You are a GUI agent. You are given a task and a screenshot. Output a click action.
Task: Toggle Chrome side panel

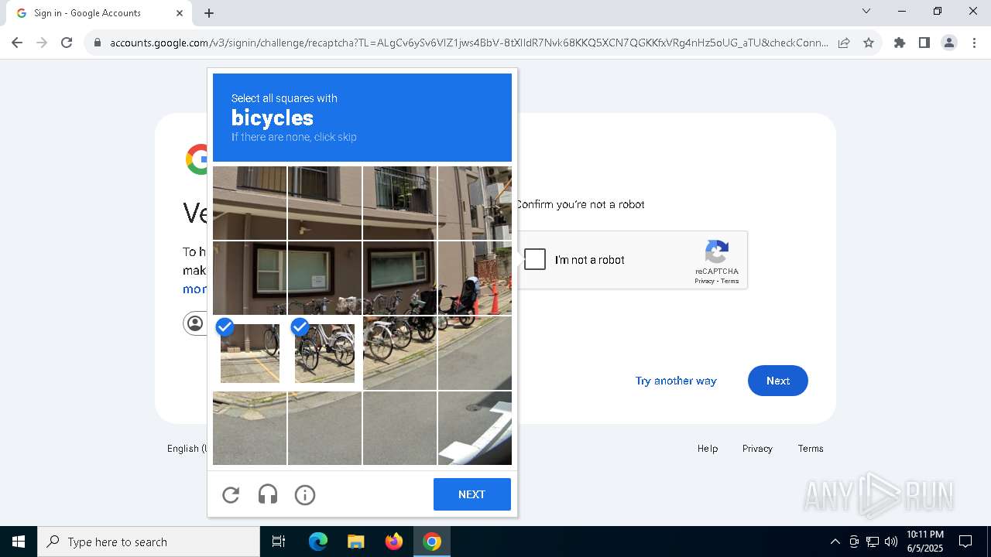tap(924, 43)
